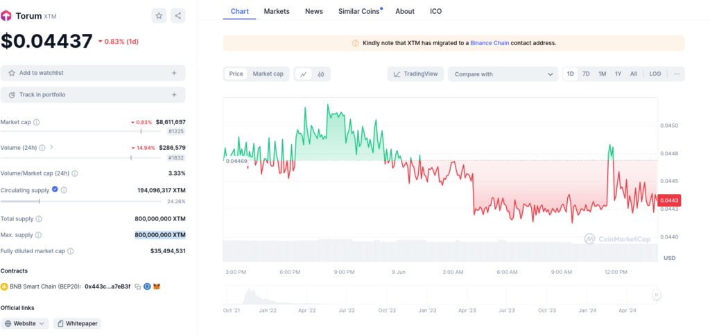
Task: Click plus icon on Track in portfolio
Action: click(x=174, y=94)
